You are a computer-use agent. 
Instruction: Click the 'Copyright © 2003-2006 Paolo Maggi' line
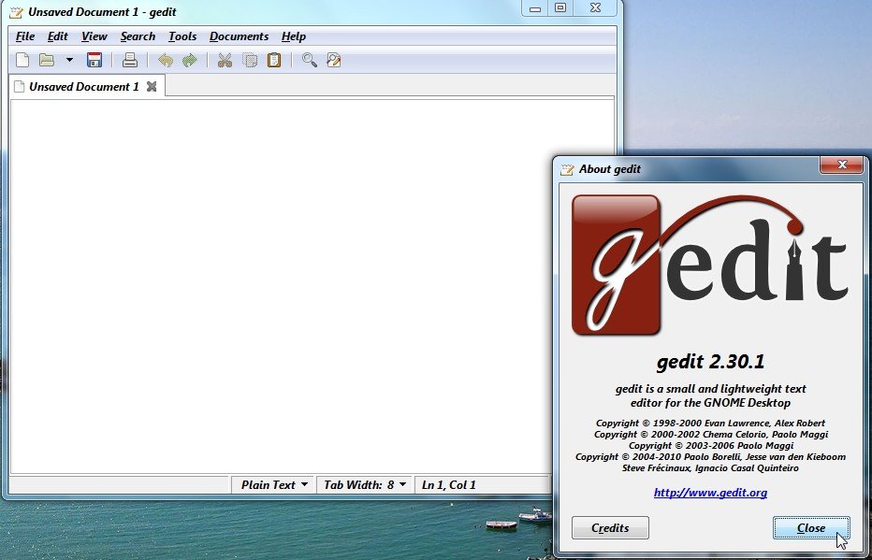pos(711,446)
